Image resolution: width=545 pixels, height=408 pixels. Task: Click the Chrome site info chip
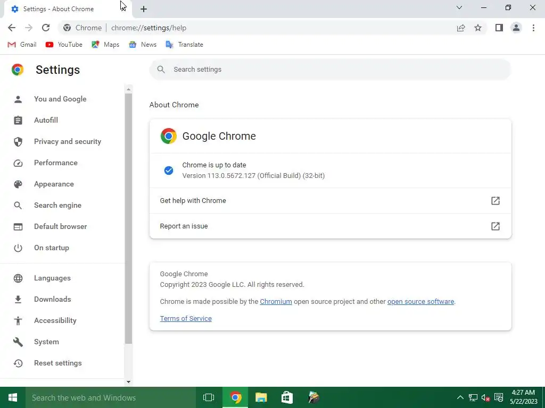(x=82, y=28)
